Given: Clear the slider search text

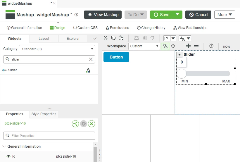Looking at the screenshot, I should coord(91,59).
